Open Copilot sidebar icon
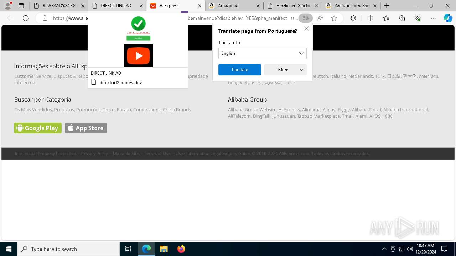Image resolution: width=456 pixels, height=256 pixels. coord(448,18)
